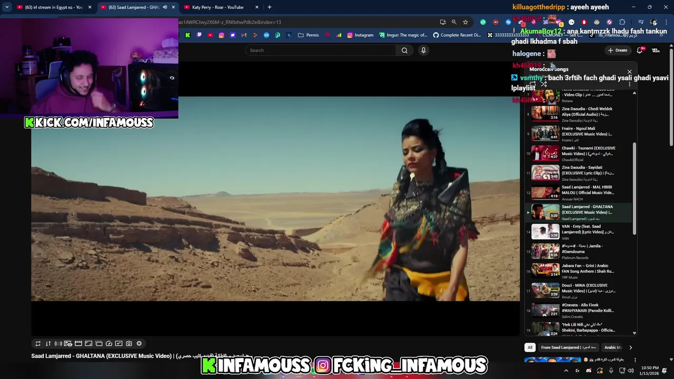Search with voice microphone button
Viewport: 674px width, 379px height.
click(x=423, y=51)
